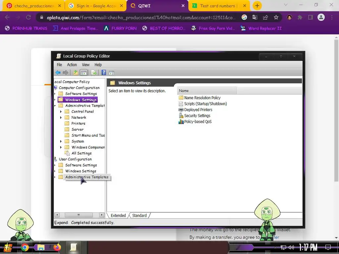Viewport: 339px width, 254px height.
Task: Open Chrome side panel icon
Action: (311, 17)
